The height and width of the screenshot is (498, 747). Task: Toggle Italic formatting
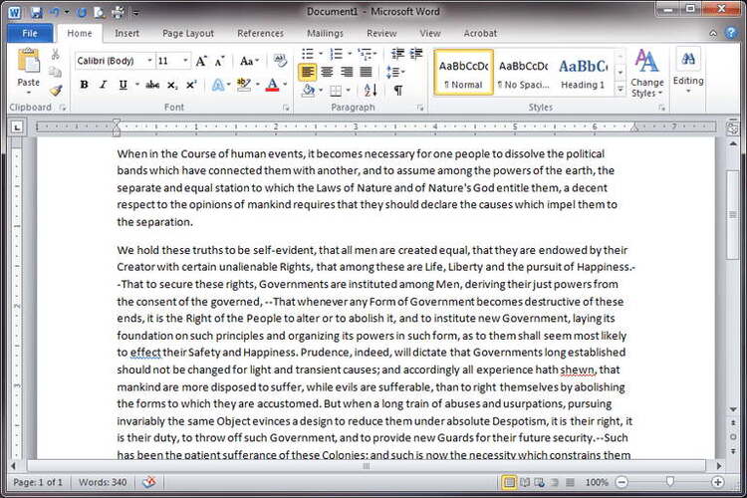103,86
